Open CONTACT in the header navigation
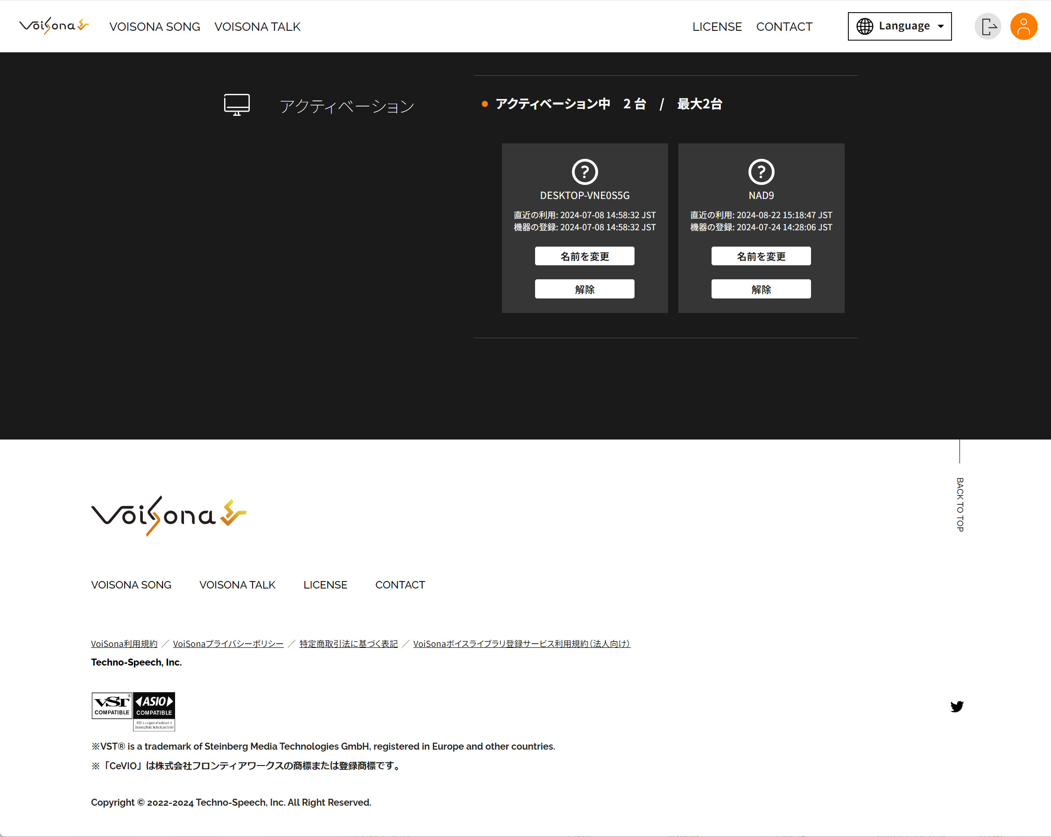Viewport: 1051px width, 837px height. click(x=784, y=27)
